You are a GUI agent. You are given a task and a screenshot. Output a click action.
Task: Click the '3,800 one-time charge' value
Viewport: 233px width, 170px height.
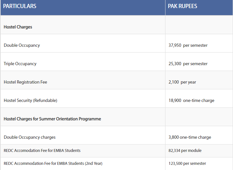coord(190,137)
